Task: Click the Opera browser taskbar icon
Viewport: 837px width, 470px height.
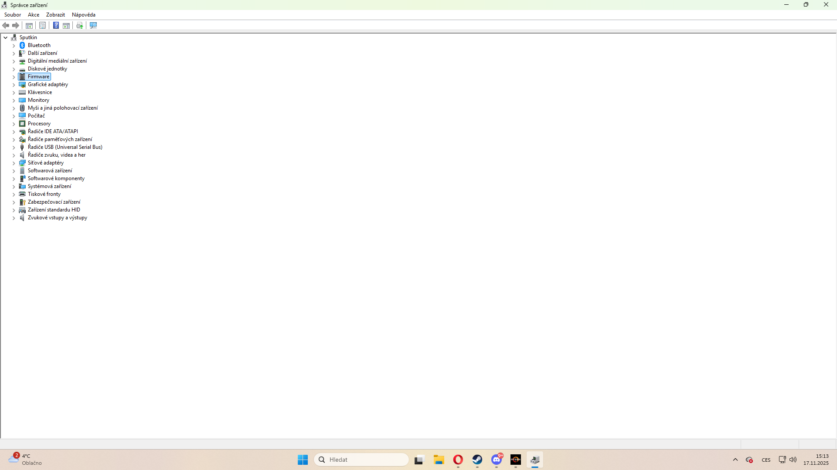Action: [x=458, y=460]
